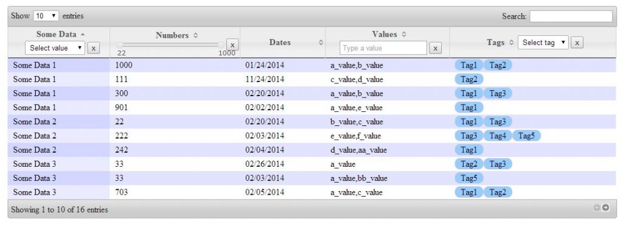This screenshot has width=623, height=227.
Task: Click left handle of Numbers slider
Action: tap(120, 45)
